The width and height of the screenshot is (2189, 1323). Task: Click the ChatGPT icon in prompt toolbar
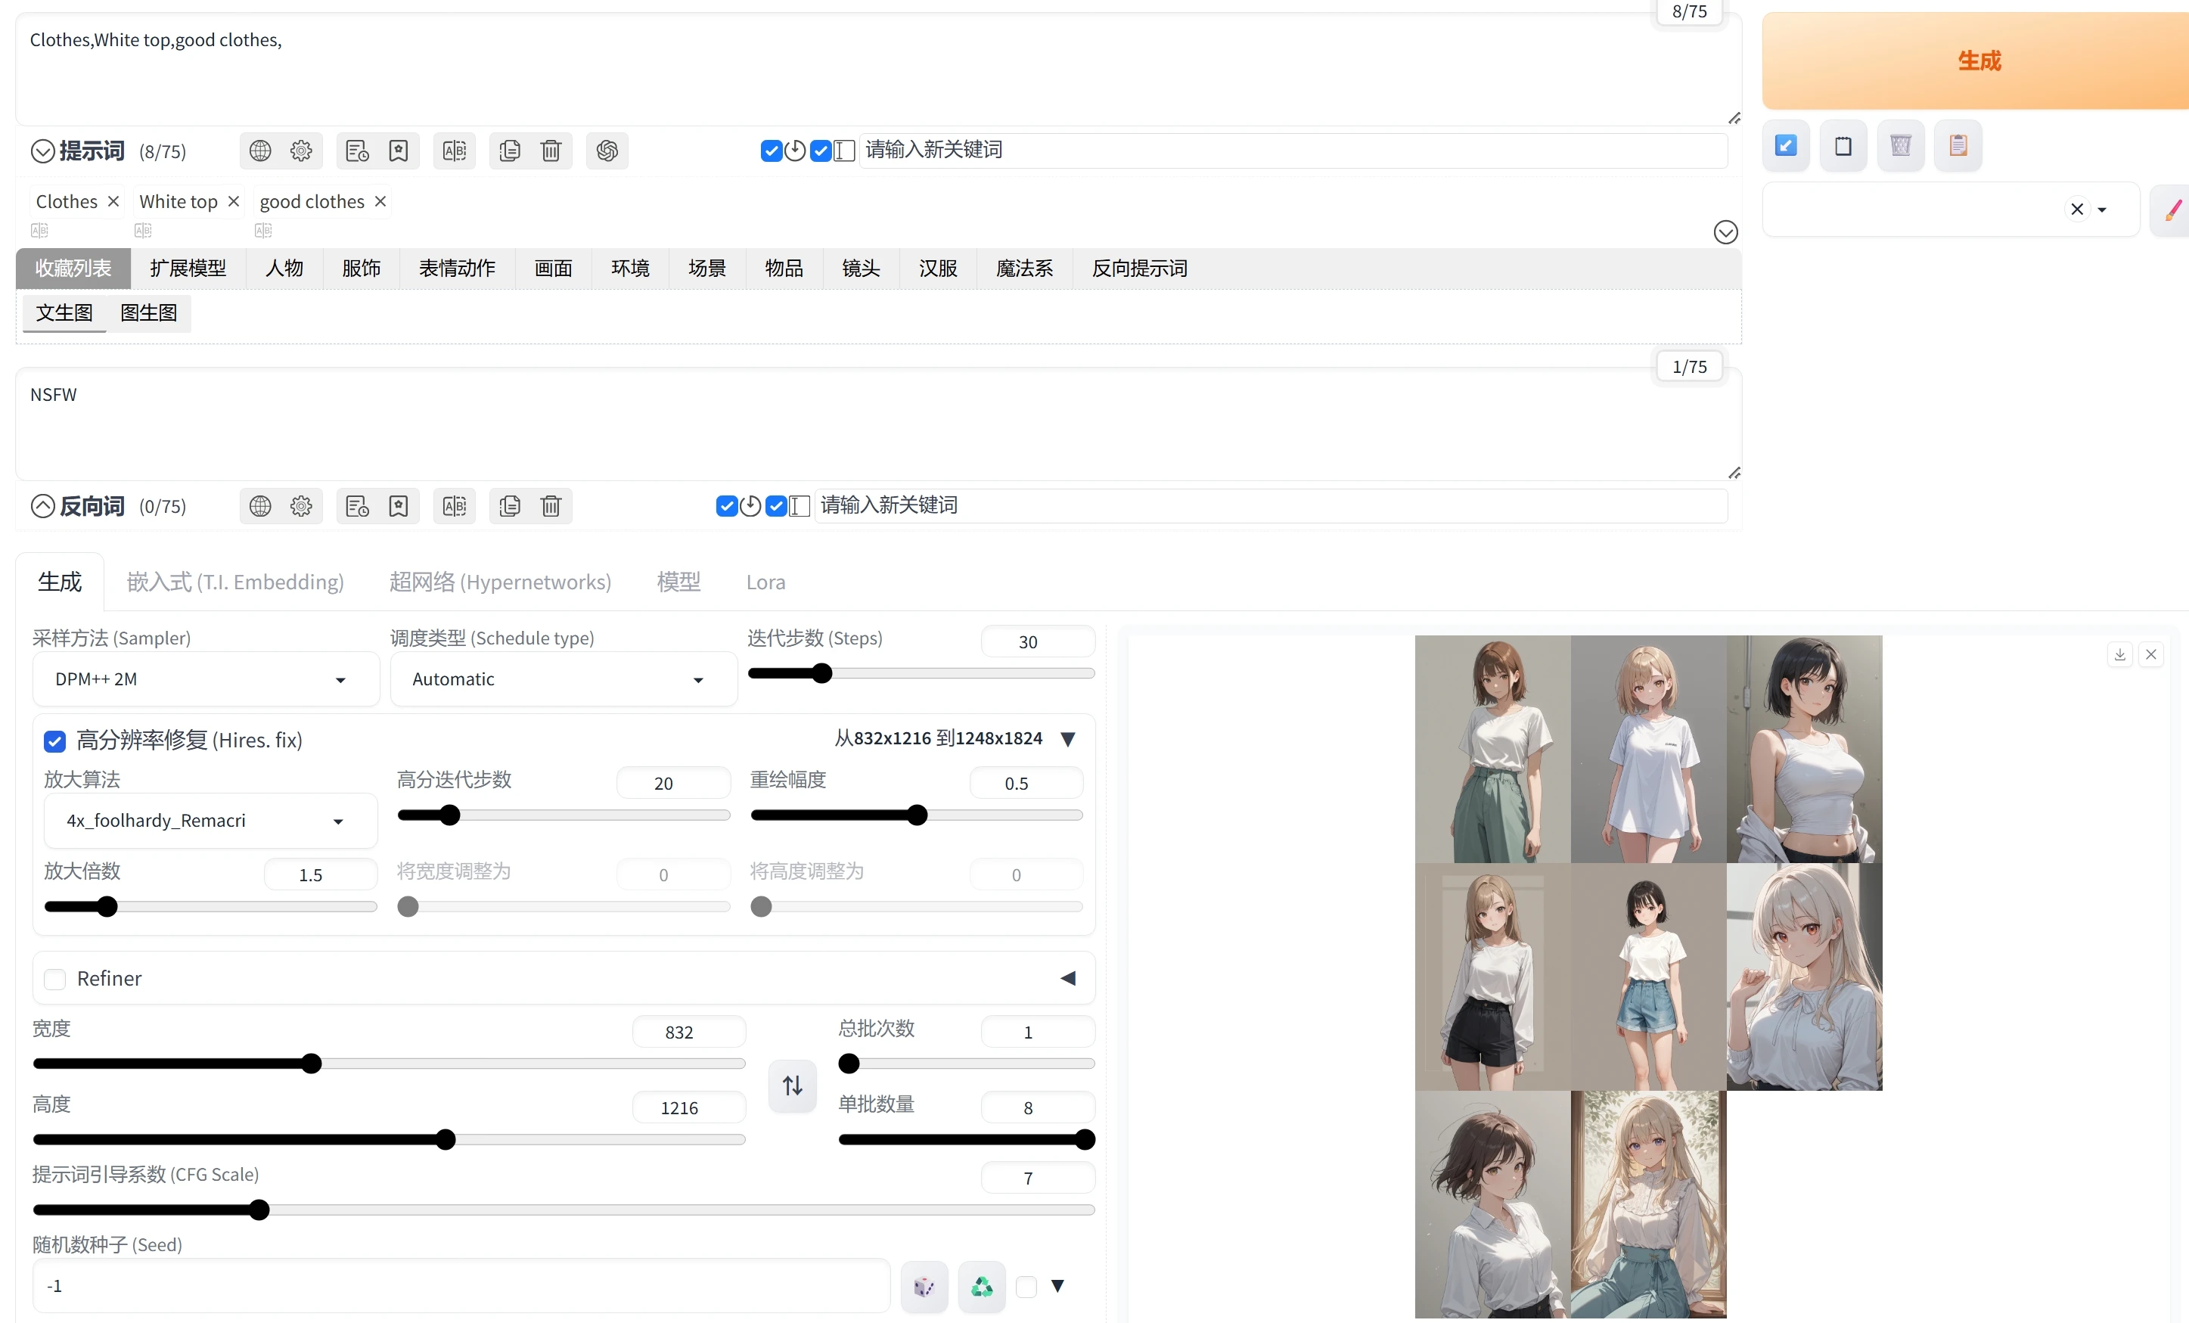607,151
